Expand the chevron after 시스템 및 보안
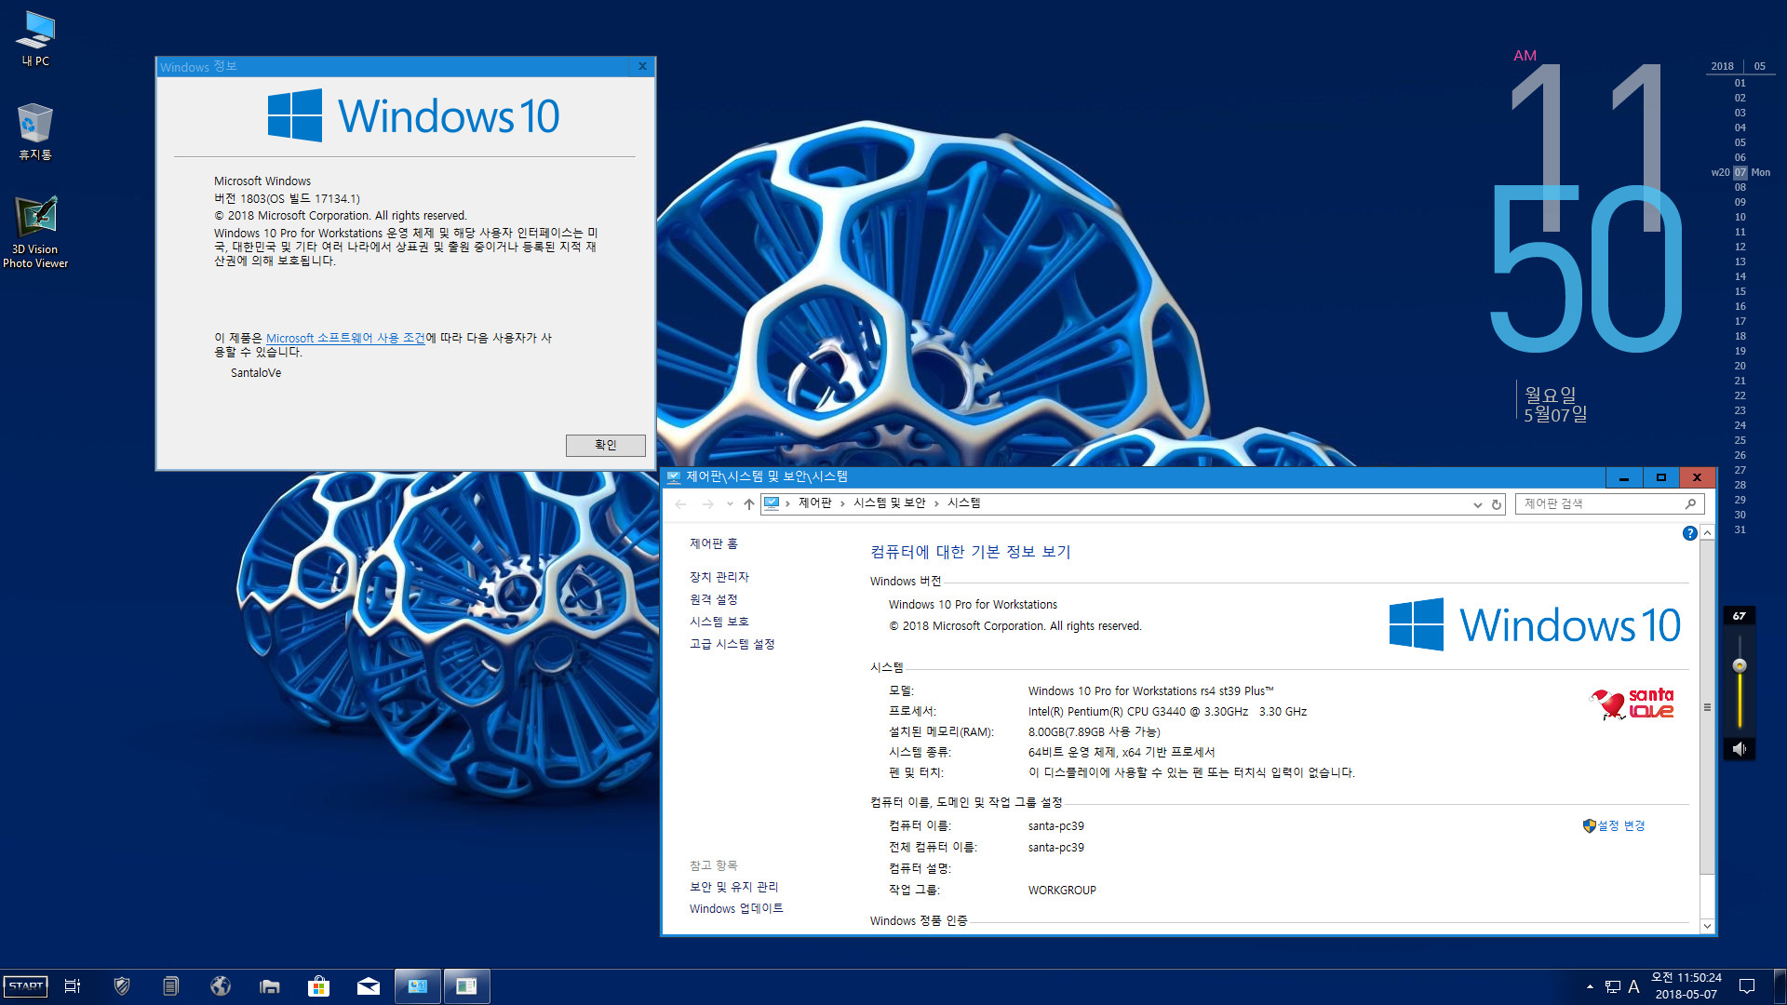This screenshot has width=1787, height=1005. pyautogui.click(x=936, y=503)
